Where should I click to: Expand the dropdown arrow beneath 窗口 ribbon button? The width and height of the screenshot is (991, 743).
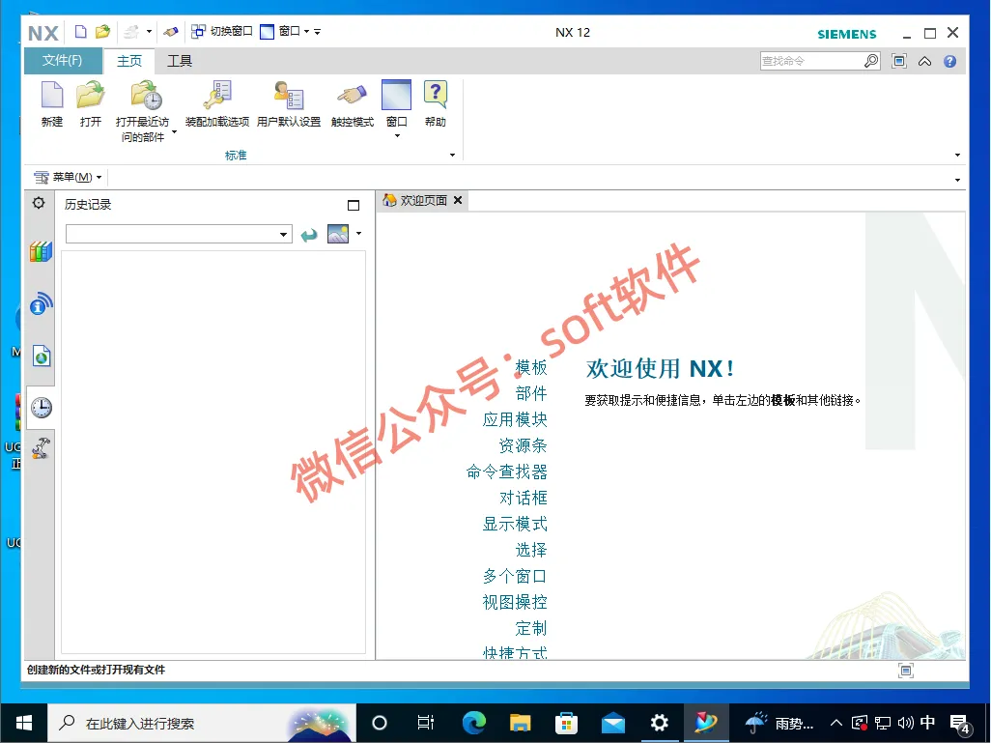pyautogui.click(x=398, y=136)
